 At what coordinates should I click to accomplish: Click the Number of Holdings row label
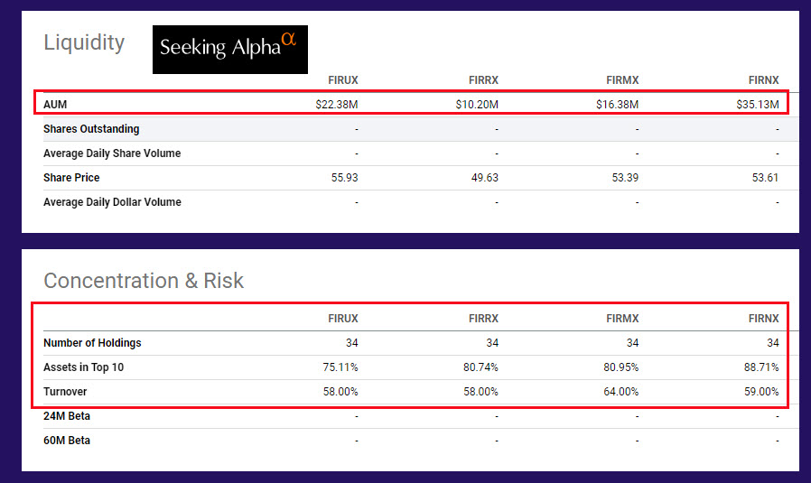(x=92, y=343)
